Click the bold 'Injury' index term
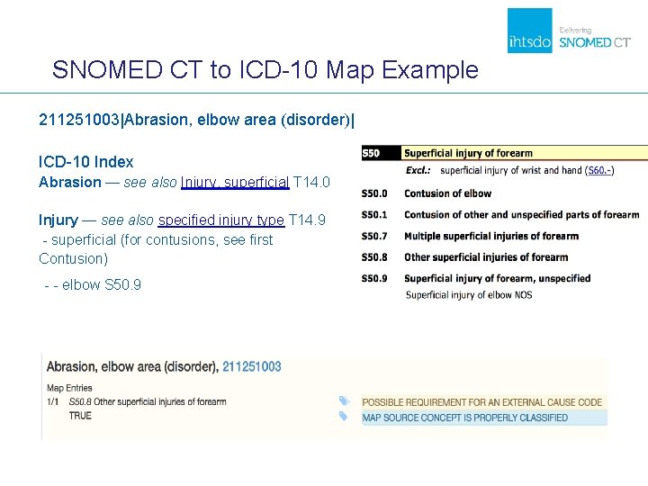This screenshot has width=648, height=486. tap(58, 220)
